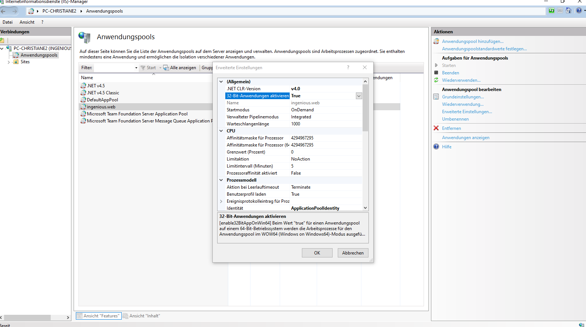Click the connections horizontal scrollbar thumb
This screenshot has height=327, width=586.
tap(27, 317)
